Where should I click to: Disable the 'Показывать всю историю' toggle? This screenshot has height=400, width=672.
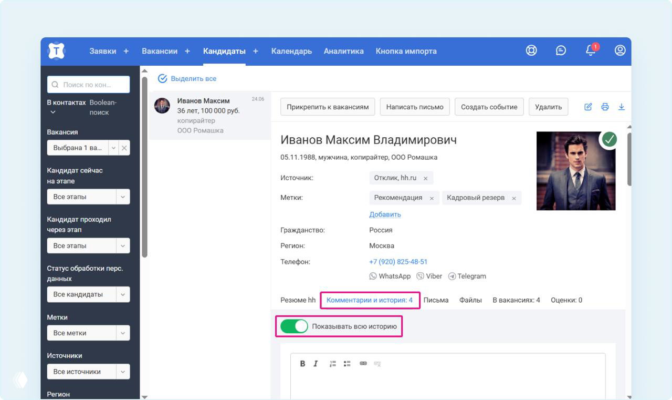[x=293, y=326]
